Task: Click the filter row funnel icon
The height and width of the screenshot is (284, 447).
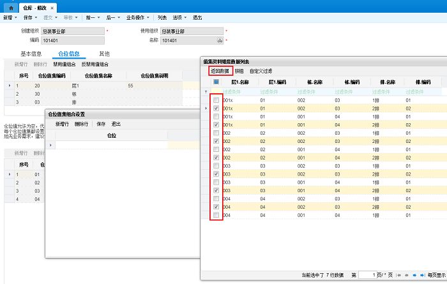Action: coord(206,91)
